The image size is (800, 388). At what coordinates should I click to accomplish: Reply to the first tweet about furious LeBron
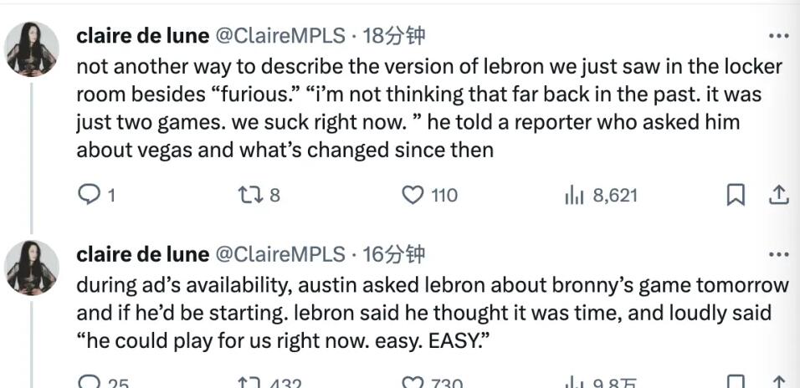(89, 195)
